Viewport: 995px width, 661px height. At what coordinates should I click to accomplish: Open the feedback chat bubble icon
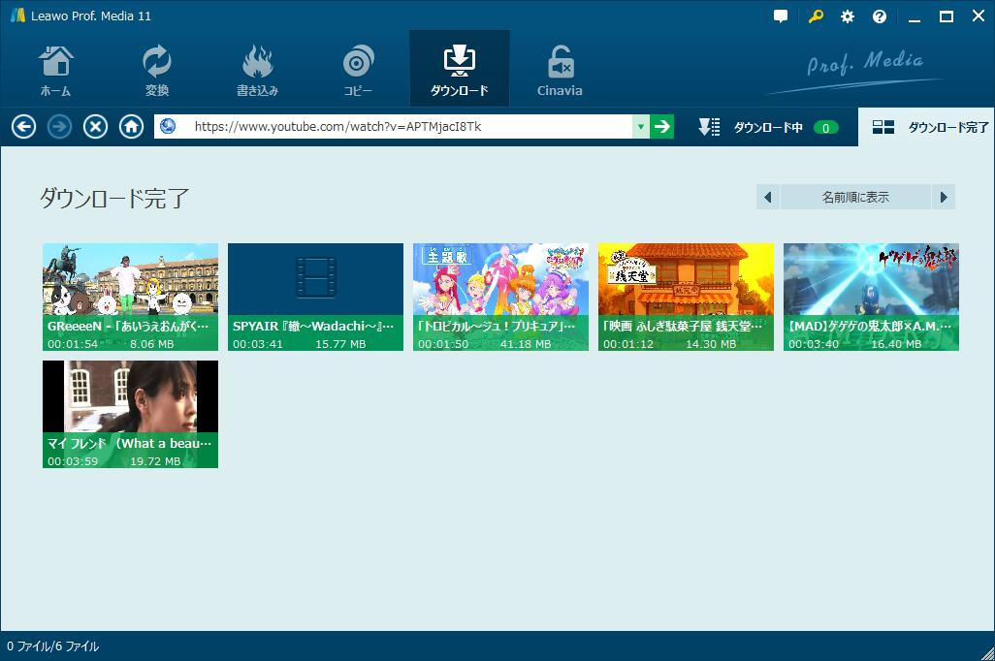[x=781, y=16]
